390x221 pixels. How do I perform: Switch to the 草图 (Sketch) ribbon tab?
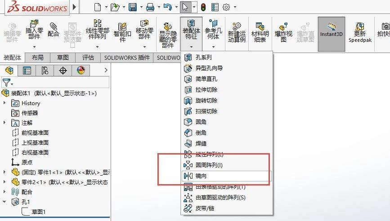click(63, 57)
